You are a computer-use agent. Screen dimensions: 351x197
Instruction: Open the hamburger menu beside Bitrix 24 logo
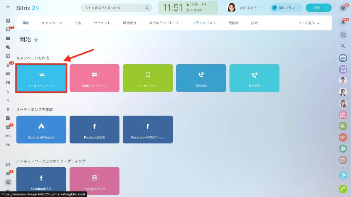[x=8, y=8]
